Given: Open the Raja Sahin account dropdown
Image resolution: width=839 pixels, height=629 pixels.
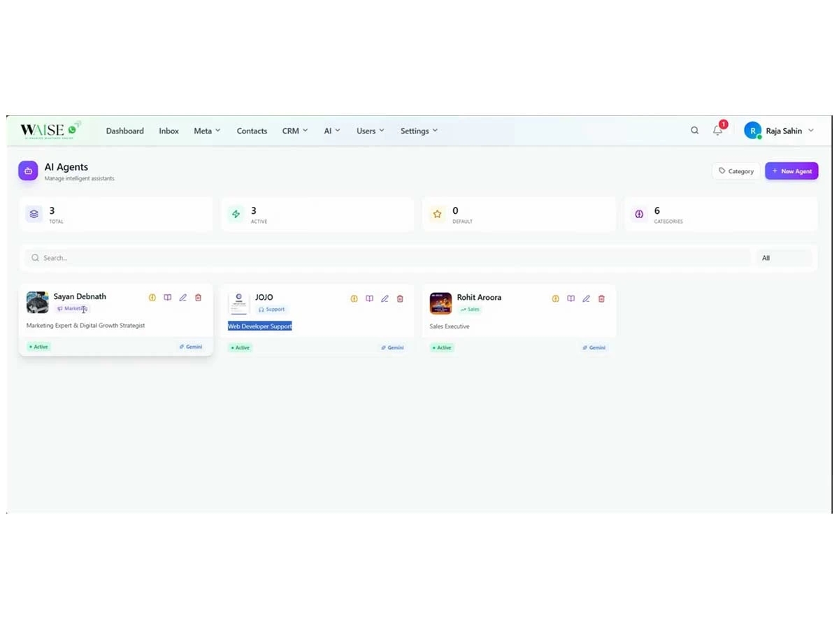Looking at the screenshot, I should (779, 131).
